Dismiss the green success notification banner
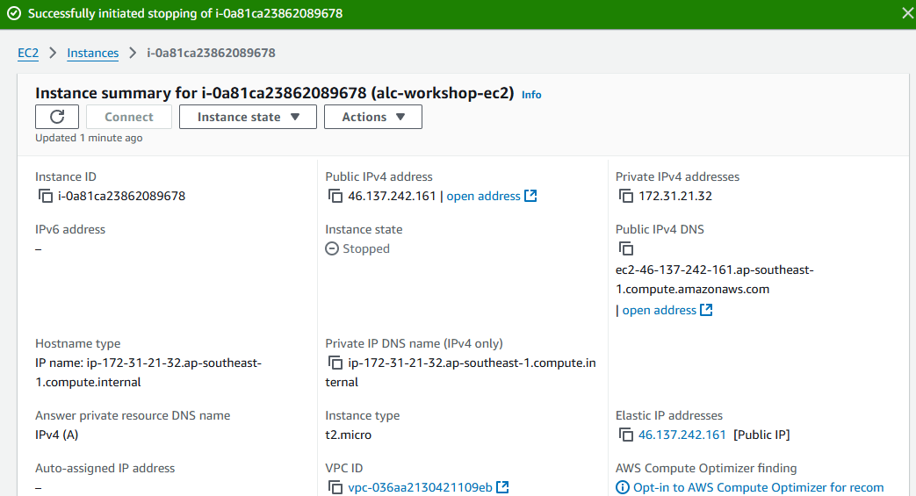 pyautogui.click(x=907, y=13)
